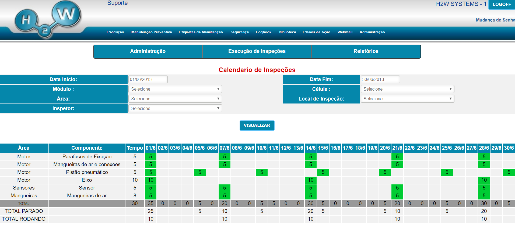Screen dimensions: 515x225
Task: Open the Inspetor dropdown
Action: (x=175, y=108)
